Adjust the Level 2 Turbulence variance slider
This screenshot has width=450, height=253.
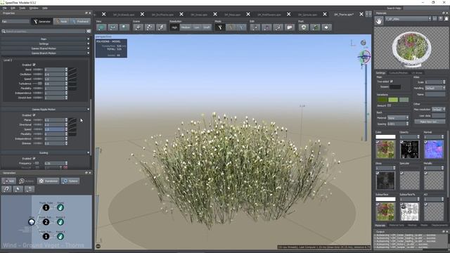(x=37, y=84)
